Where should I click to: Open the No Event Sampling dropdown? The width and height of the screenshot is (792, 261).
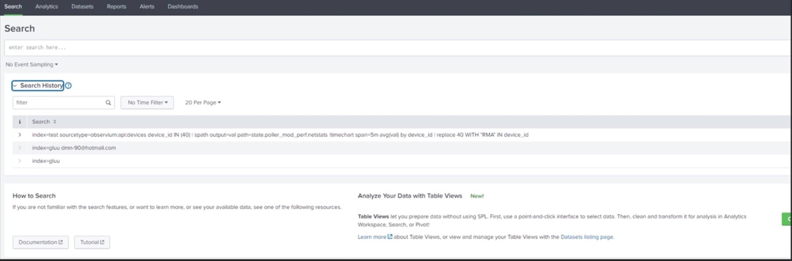(32, 65)
